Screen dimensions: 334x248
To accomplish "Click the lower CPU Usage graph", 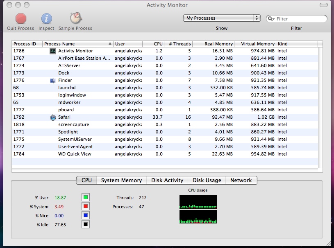I will [198, 217].
